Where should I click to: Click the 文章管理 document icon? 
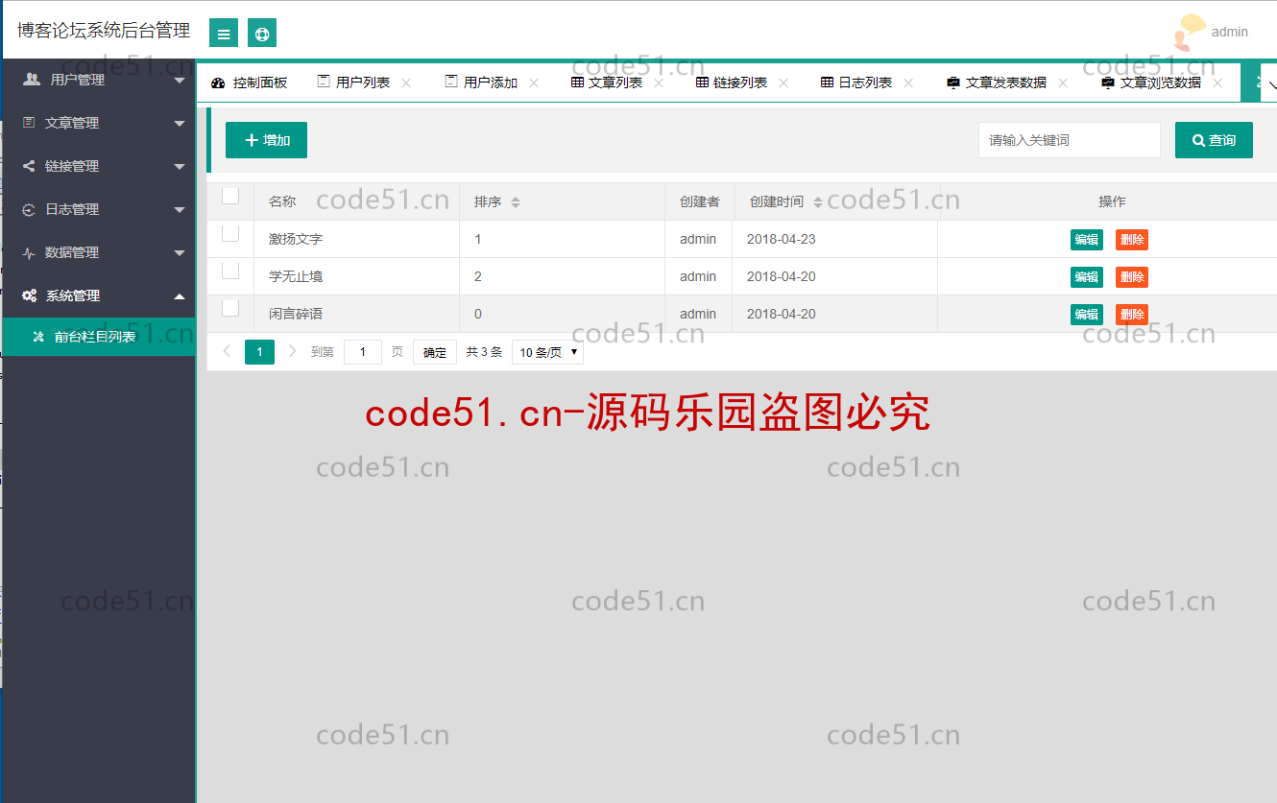click(29, 123)
